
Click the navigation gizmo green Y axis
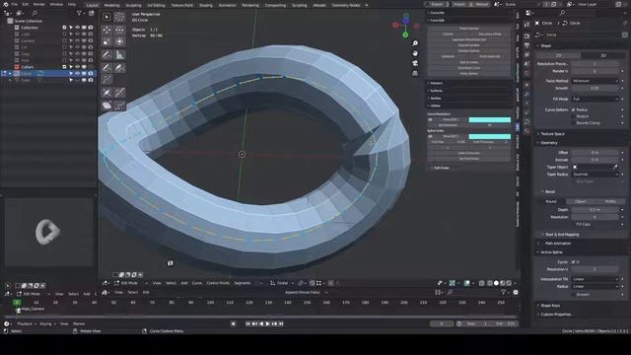(x=405, y=35)
